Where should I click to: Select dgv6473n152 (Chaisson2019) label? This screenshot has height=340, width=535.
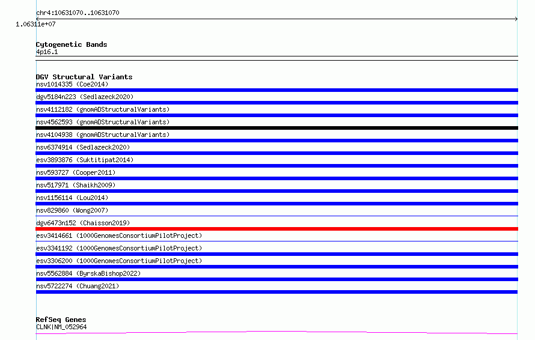[83, 223]
